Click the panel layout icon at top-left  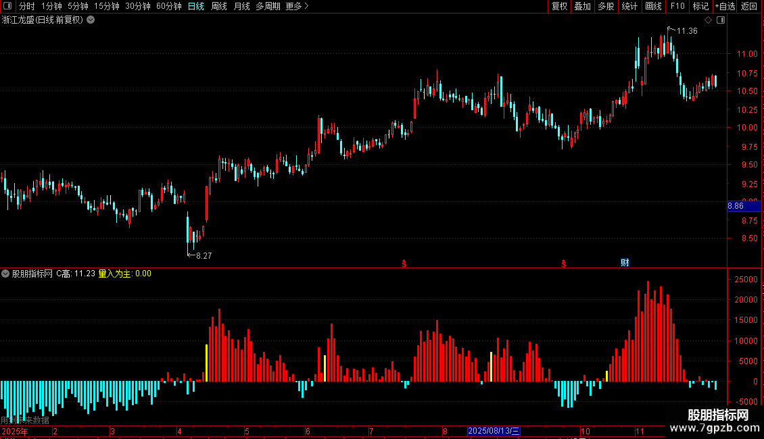click(x=7, y=6)
